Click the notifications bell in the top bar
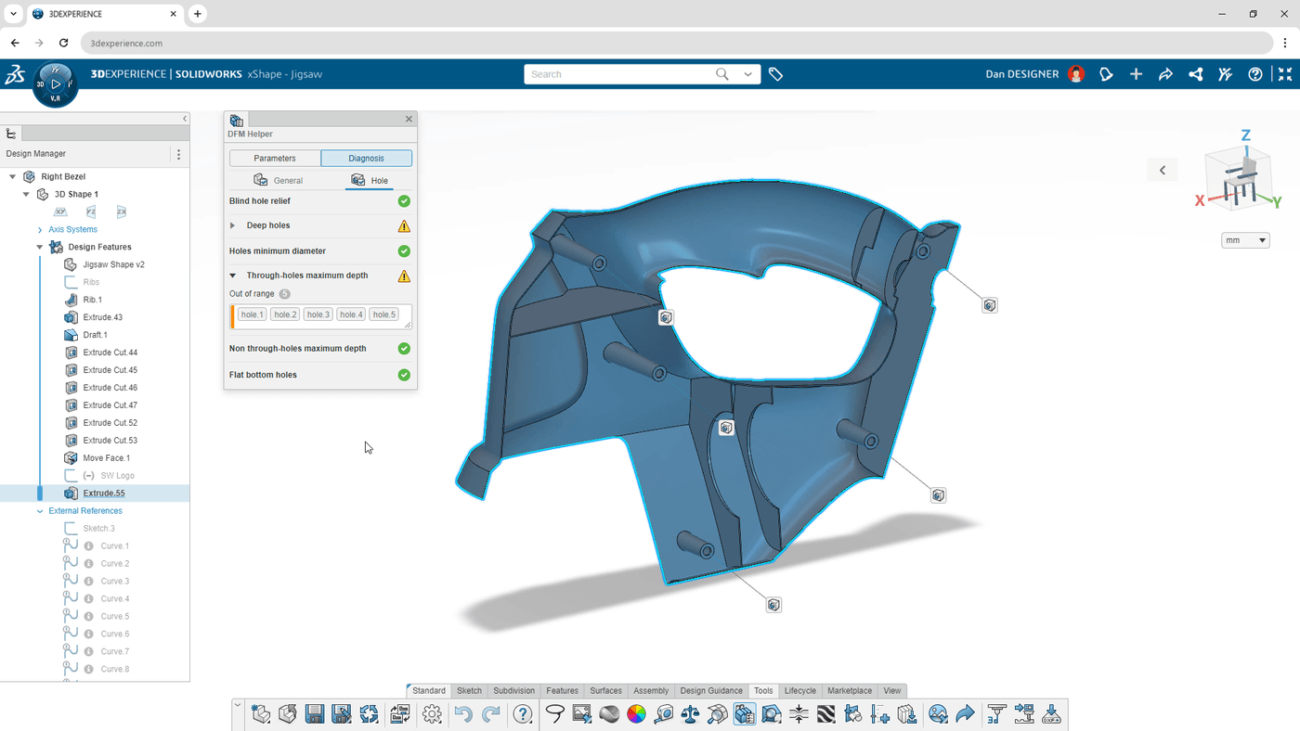This screenshot has width=1300, height=731. pos(1105,73)
